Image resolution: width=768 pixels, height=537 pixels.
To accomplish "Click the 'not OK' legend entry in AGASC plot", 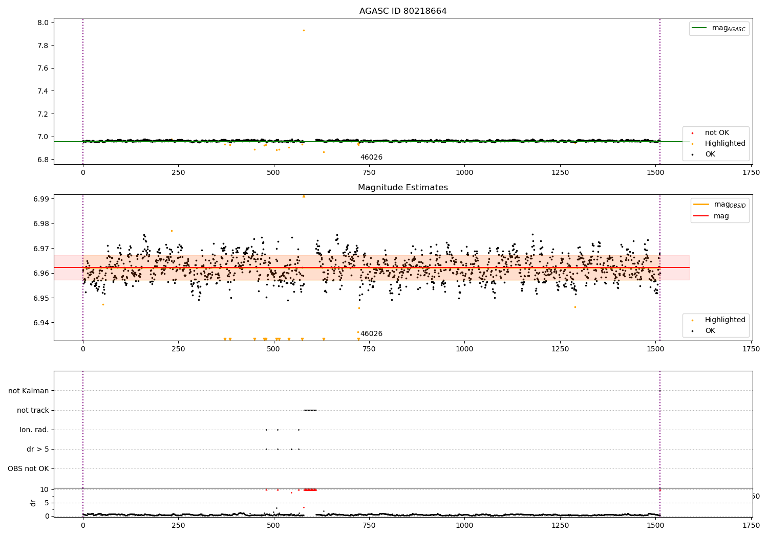I will click(x=717, y=132).
